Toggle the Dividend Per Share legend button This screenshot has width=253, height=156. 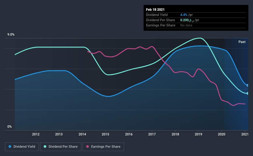pyautogui.click(x=61, y=147)
